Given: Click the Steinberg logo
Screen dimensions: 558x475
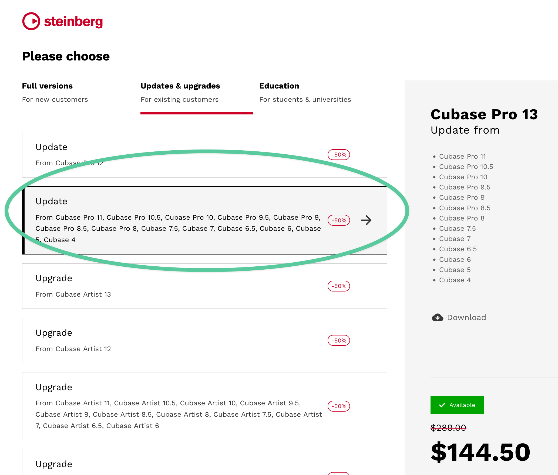Looking at the screenshot, I should click(62, 21).
